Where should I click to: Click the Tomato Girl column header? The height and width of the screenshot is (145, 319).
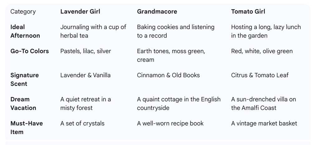tap(248, 12)
